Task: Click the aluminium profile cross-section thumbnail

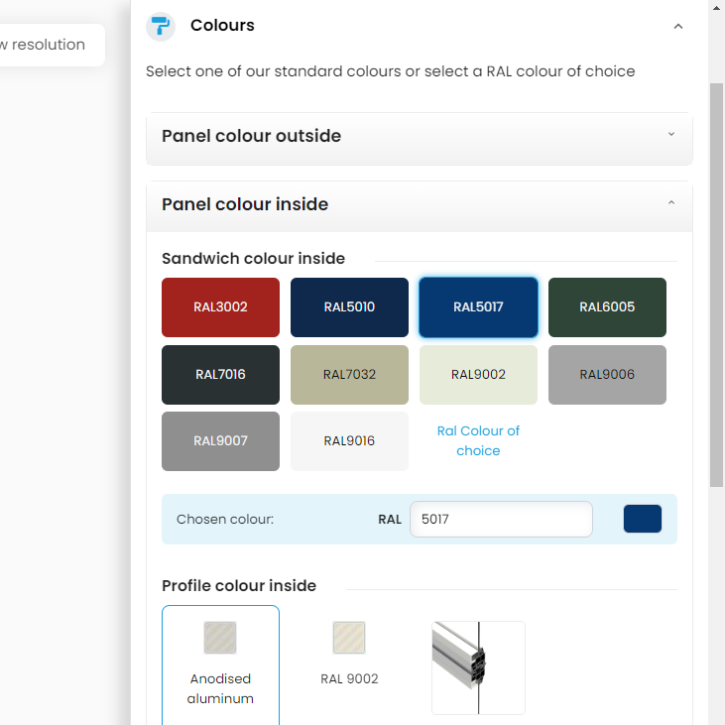Action: click(x=478, y=667)
